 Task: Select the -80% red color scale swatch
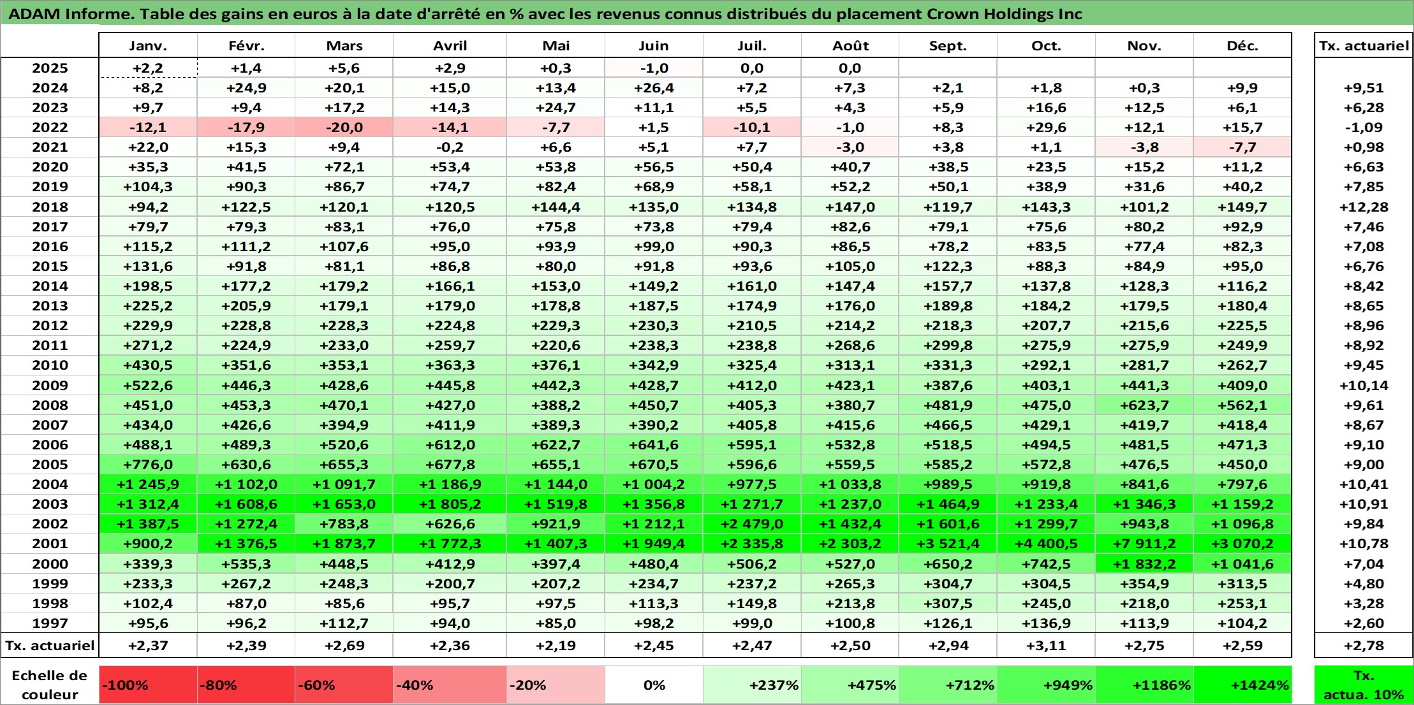click(246, 685)
